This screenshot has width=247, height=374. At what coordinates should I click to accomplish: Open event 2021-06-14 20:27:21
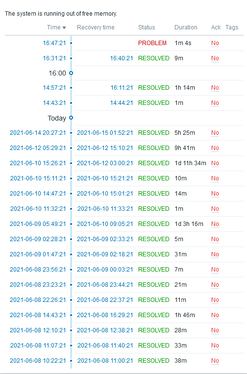pyautogui.click(x=38, y=133)
